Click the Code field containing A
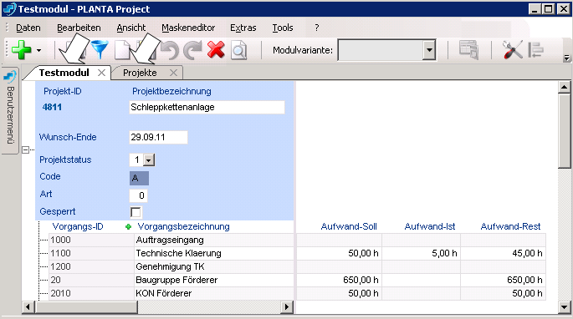Screen dimensions: 573x319 [139, 178]
